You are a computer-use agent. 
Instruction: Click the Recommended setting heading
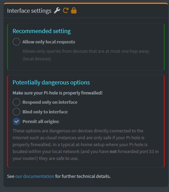coord(42,31)
